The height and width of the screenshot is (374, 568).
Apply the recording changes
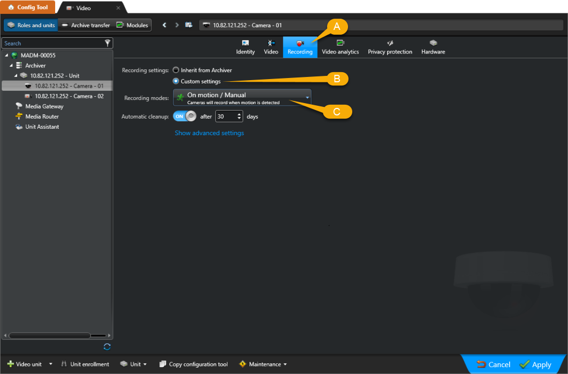click(540, 364)
